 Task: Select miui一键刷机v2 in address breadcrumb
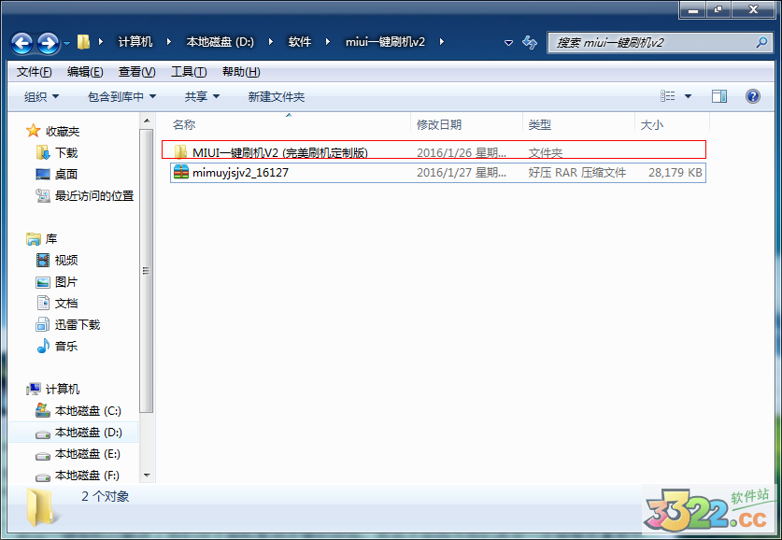tap(385, 42)
